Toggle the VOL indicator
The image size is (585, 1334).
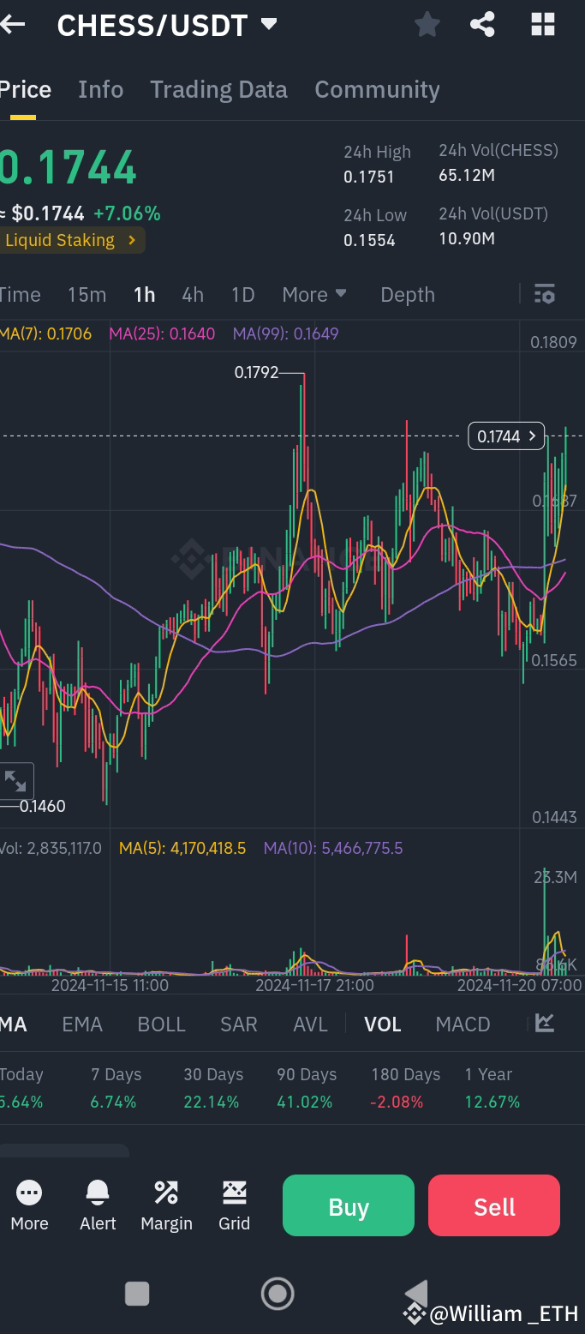click(x=382, y=1024)
